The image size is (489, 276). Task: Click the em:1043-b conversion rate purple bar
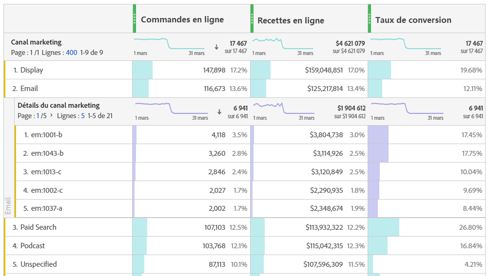pos(378,153)
